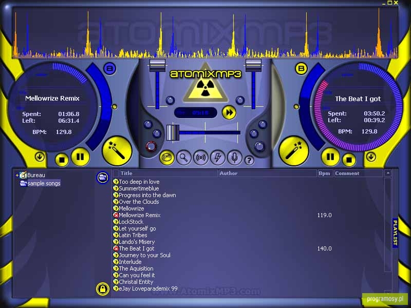The height and width of the screenshot is (308, 411).
Task: Select song Interlude
Action: point(130,262)
